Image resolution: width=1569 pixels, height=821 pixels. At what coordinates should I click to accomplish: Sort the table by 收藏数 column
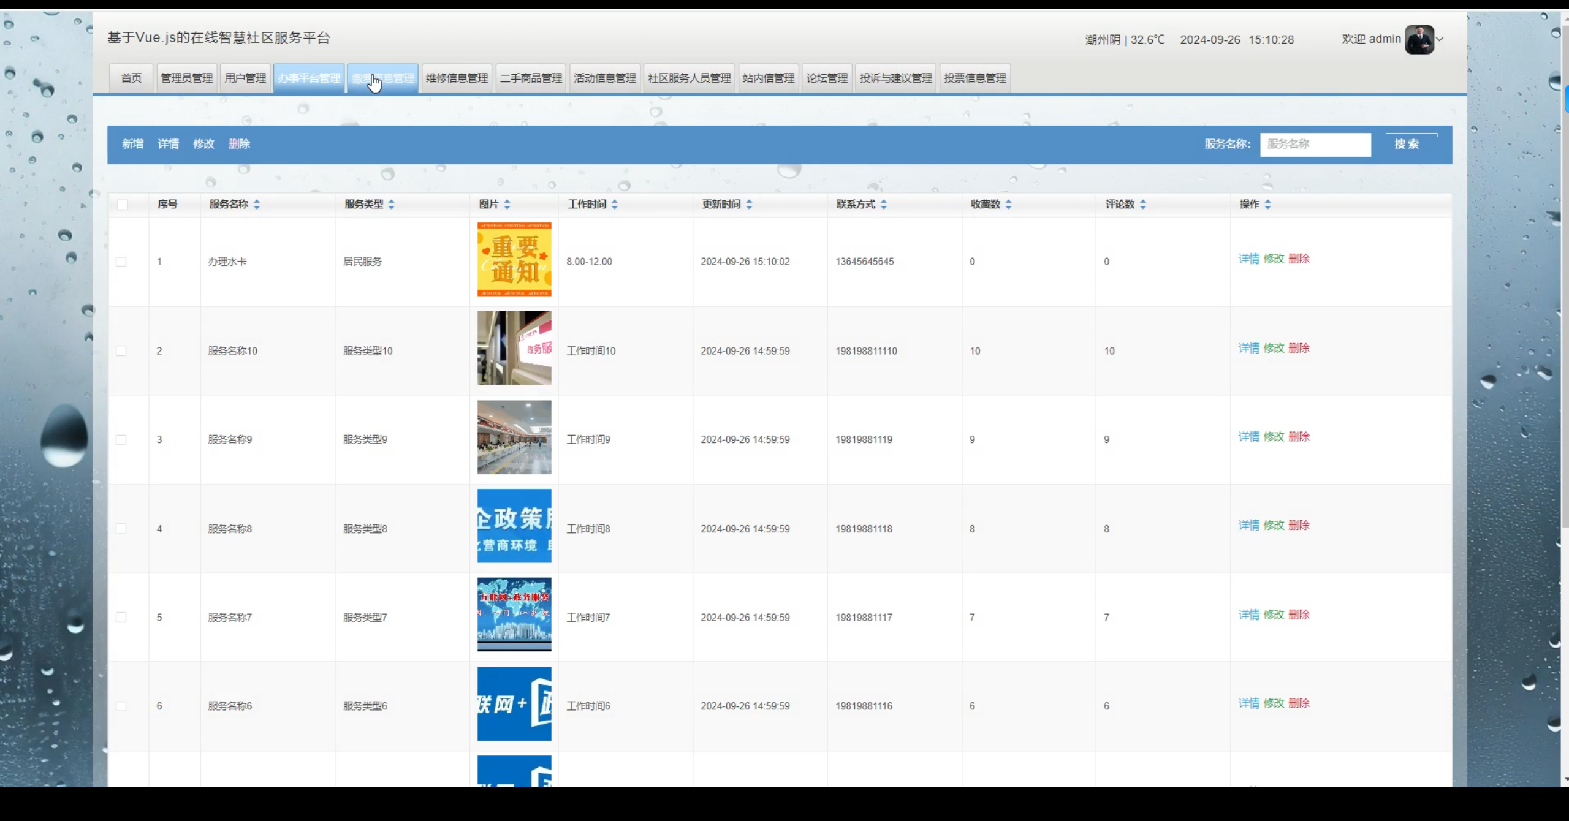[1008, 204]
